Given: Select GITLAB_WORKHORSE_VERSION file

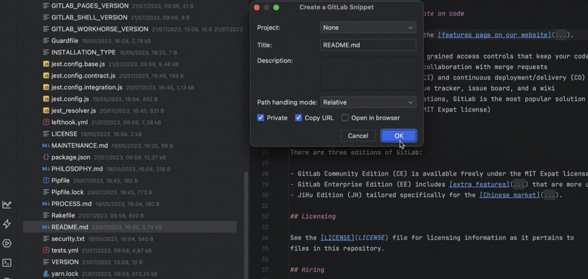Looking at the screenshot, I should coord(100,29).
